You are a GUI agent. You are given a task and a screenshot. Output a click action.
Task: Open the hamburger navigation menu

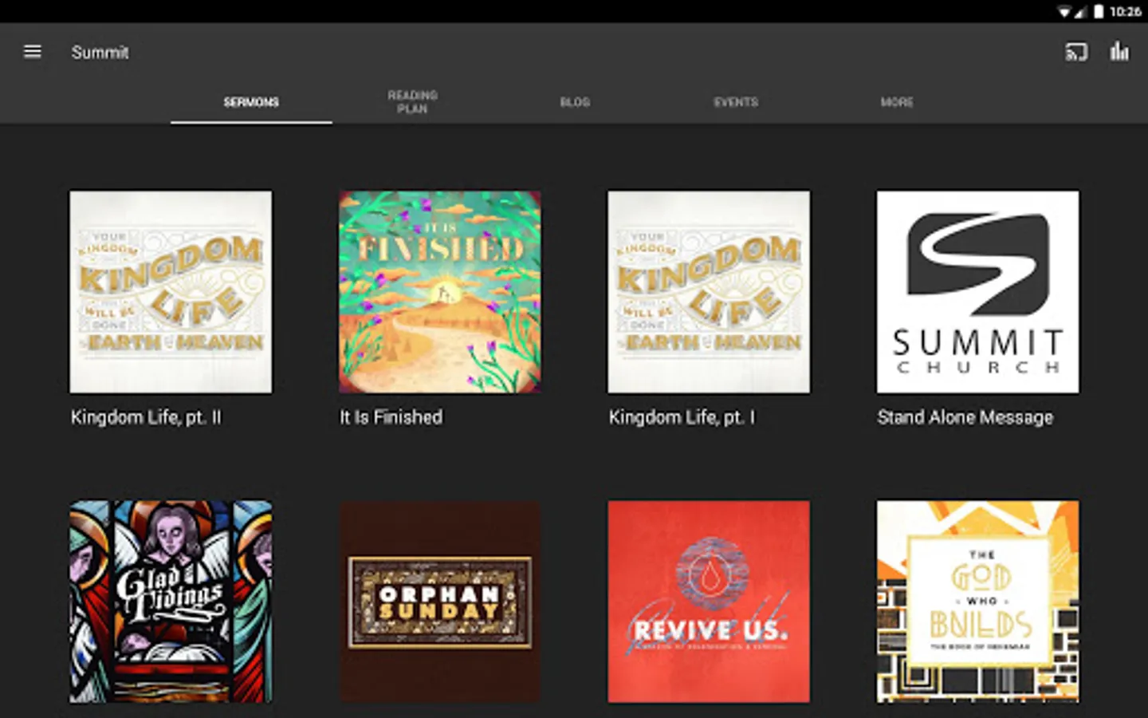pos(33,52)
